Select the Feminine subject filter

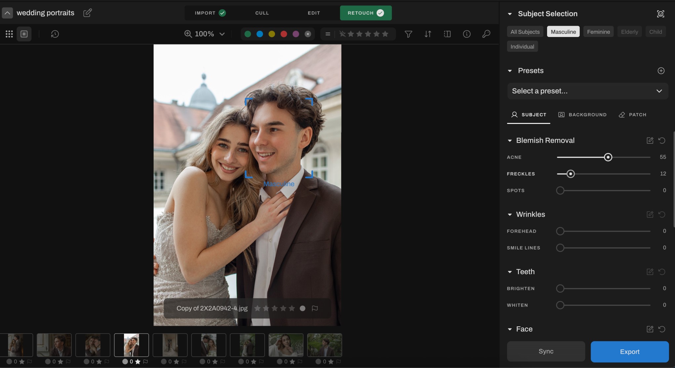point(598,32)
